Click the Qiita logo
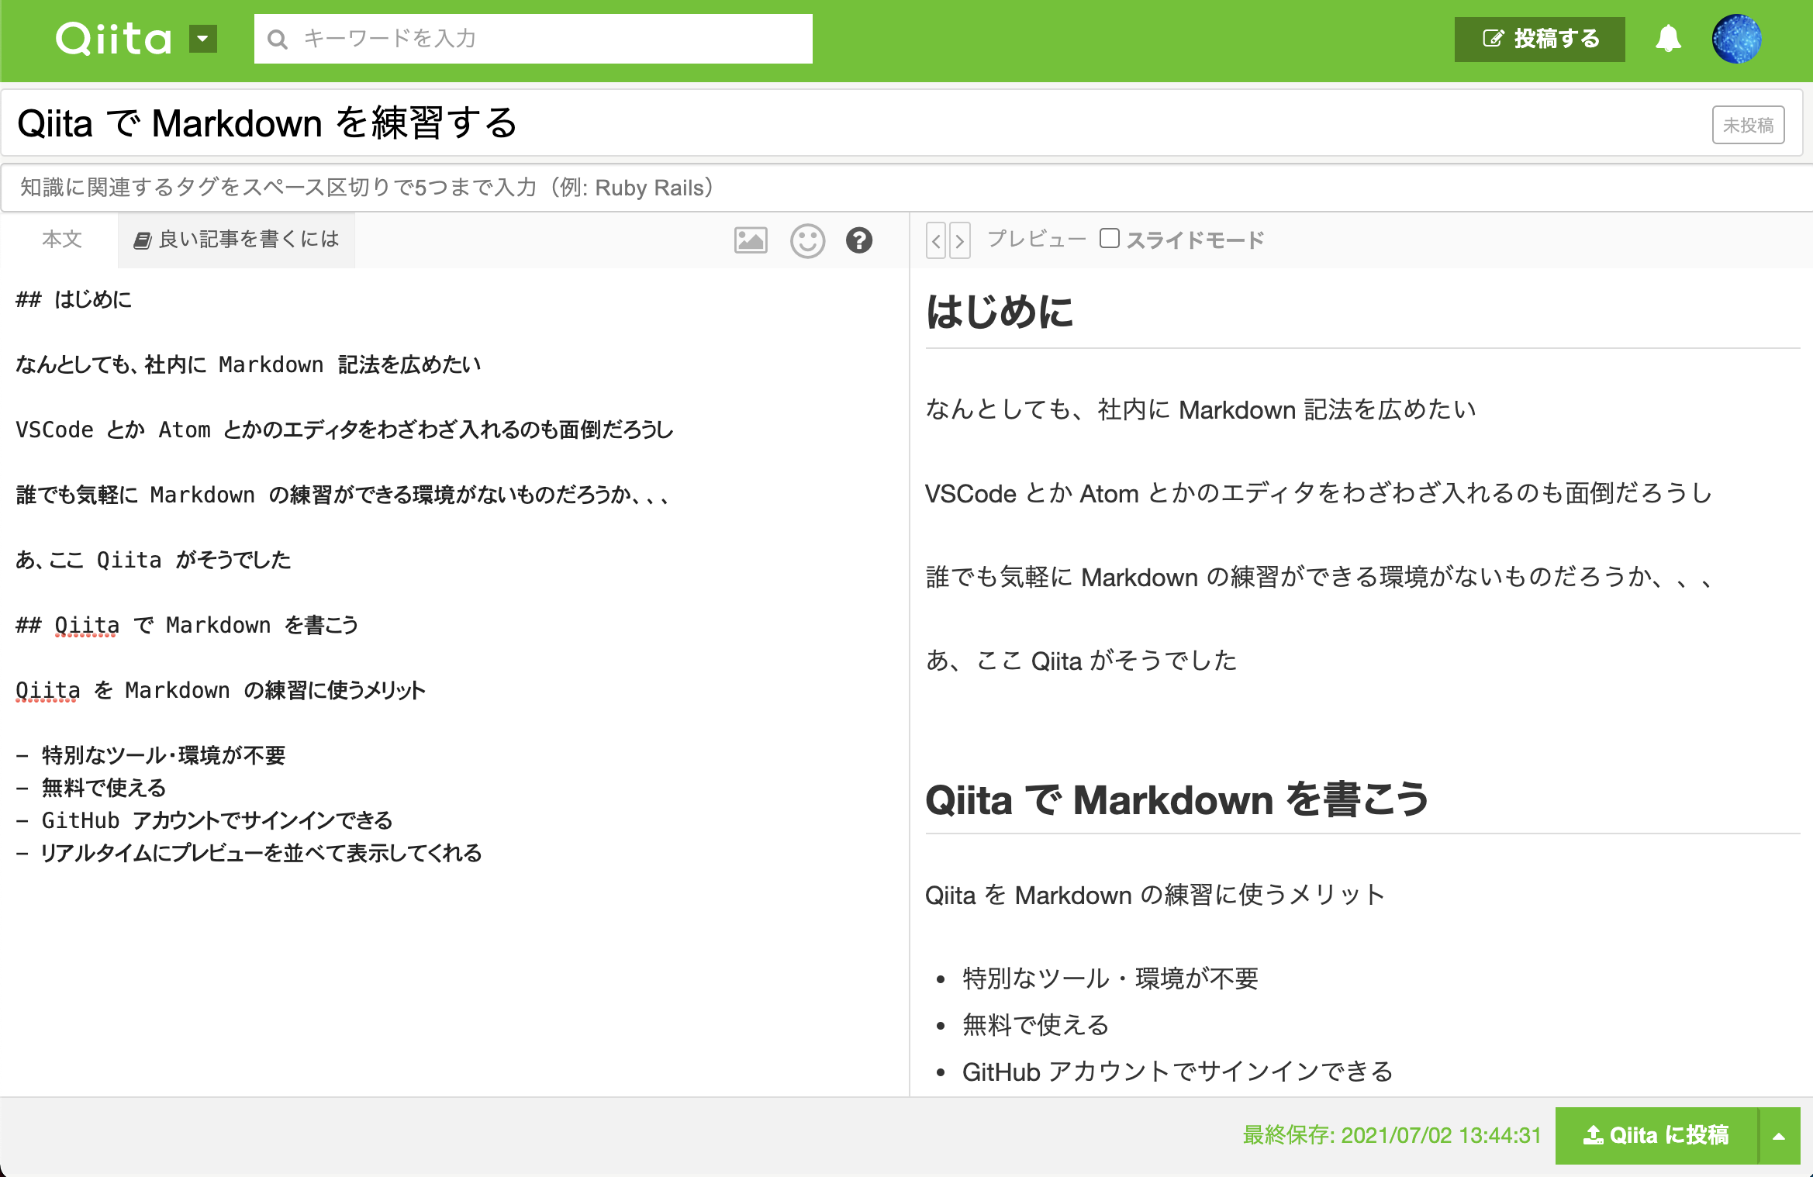The width and height of the screenshot is (1813, 1177). 113,39
